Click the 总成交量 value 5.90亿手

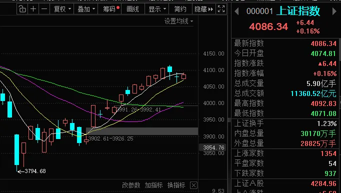coord(321,83)
